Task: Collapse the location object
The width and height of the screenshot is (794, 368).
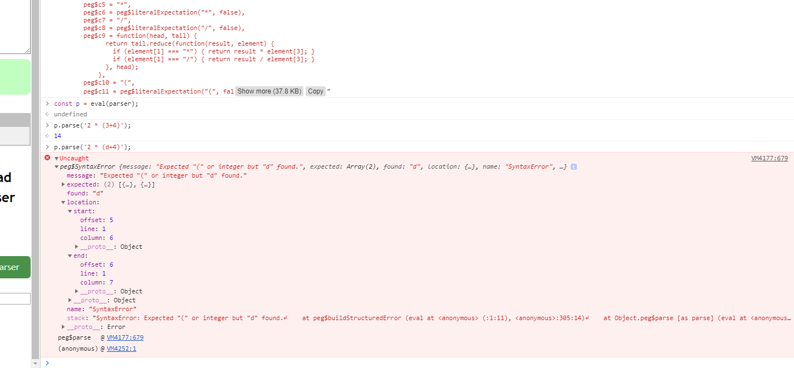Action: click(x=63, y=202)
